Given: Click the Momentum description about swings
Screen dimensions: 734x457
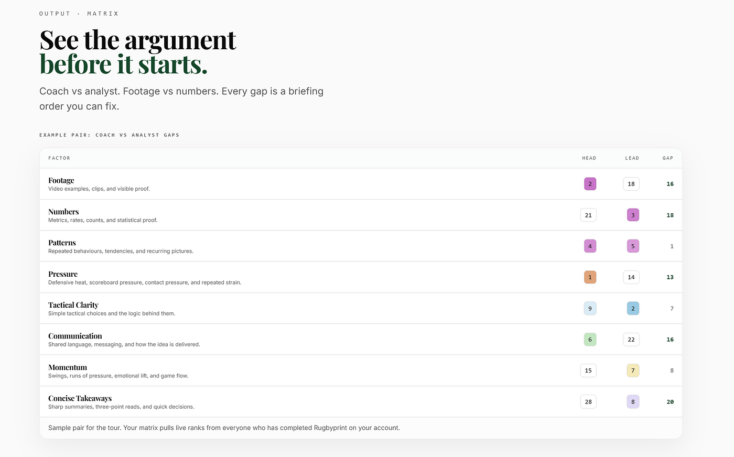Looking at the screenshot, I should [118, 376].
